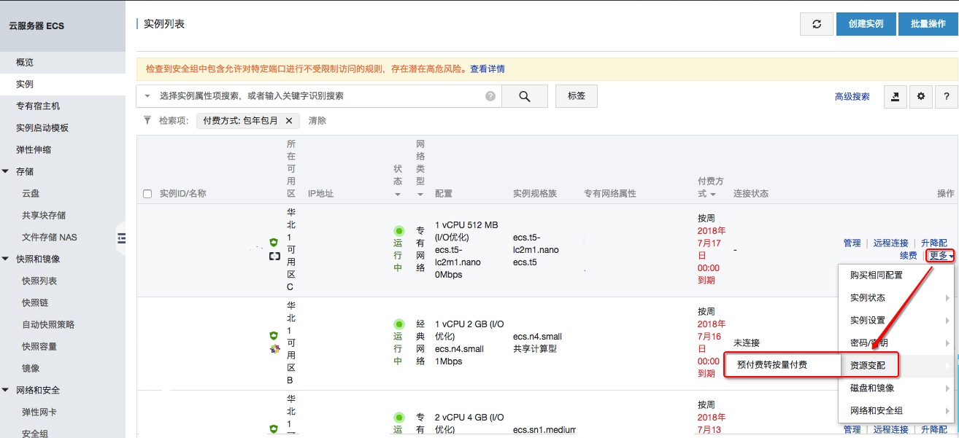Open the 网络类型 column filter dropdown
The height and width of the screenshot is (438, 959).
(x=420, y=195)
